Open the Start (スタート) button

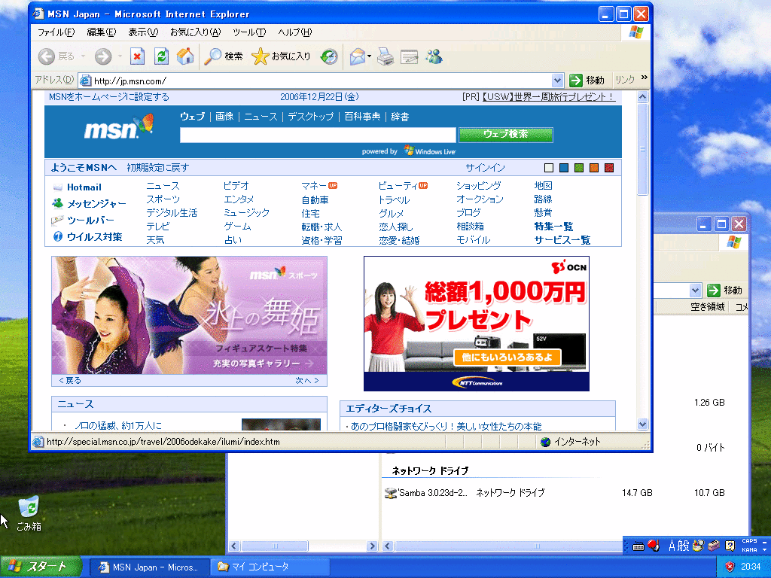click(x=41, y=567)
